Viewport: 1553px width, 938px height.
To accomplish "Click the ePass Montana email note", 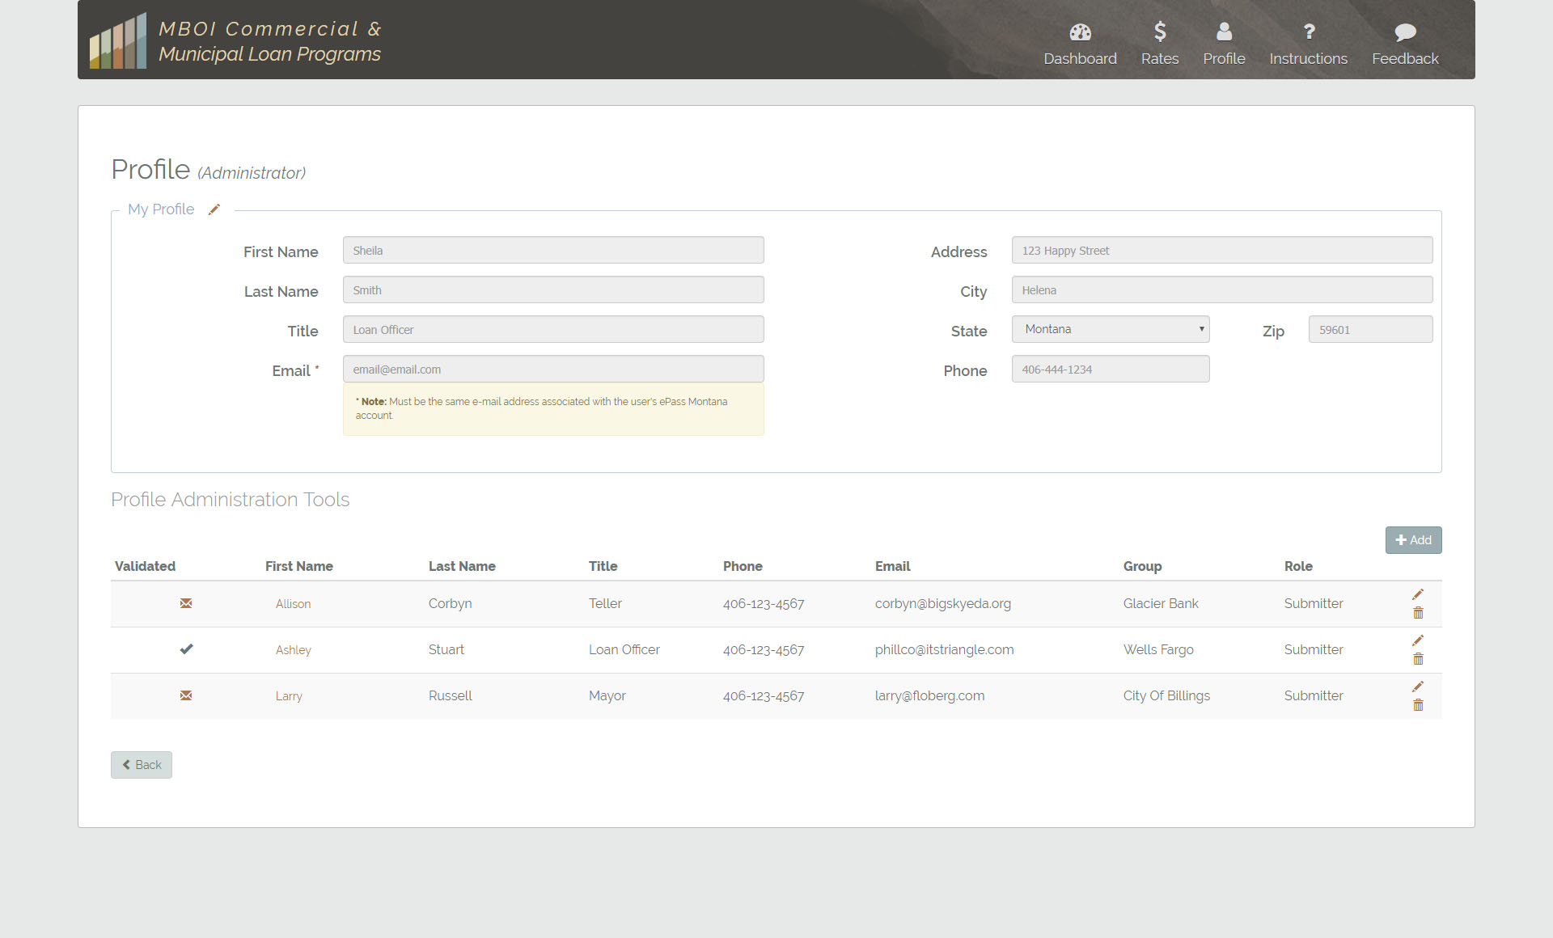I will [x=553, y=408].
